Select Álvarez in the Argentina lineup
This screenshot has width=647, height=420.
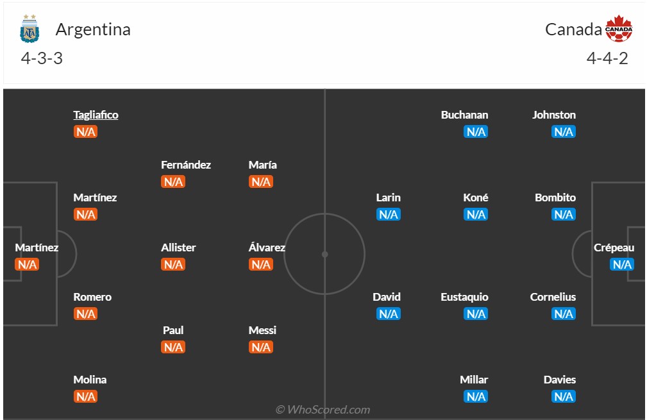pyautogui.click(x=267, y=248)
